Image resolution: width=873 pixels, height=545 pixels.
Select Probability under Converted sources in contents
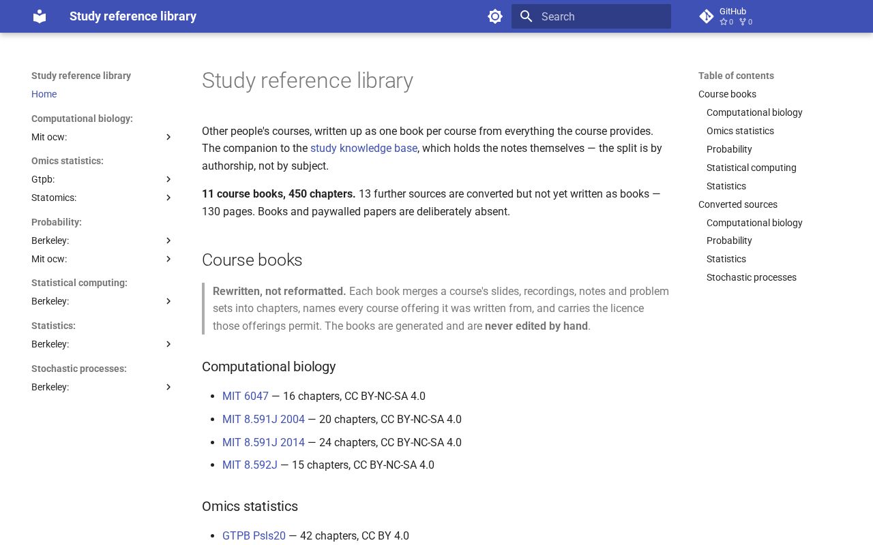[x=729, y=240]
